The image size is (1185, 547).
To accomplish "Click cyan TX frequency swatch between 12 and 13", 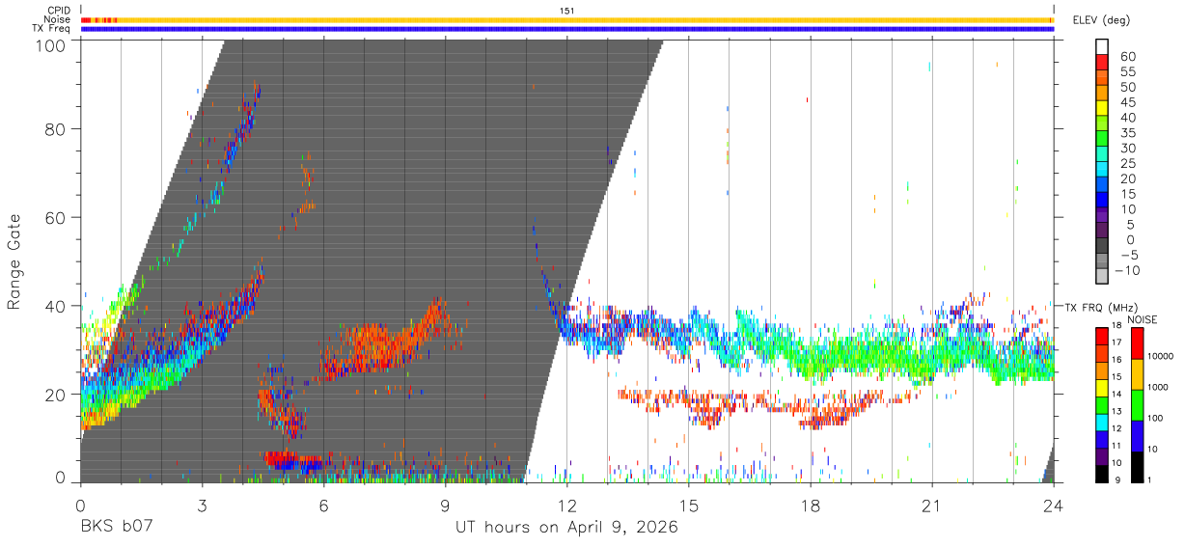I will coord(1100,422).
